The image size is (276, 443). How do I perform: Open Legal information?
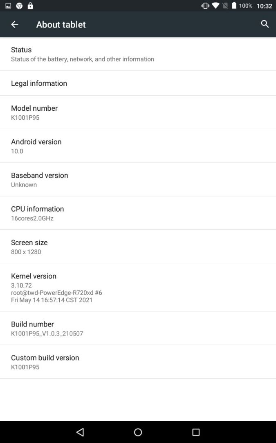click(138, 83)
